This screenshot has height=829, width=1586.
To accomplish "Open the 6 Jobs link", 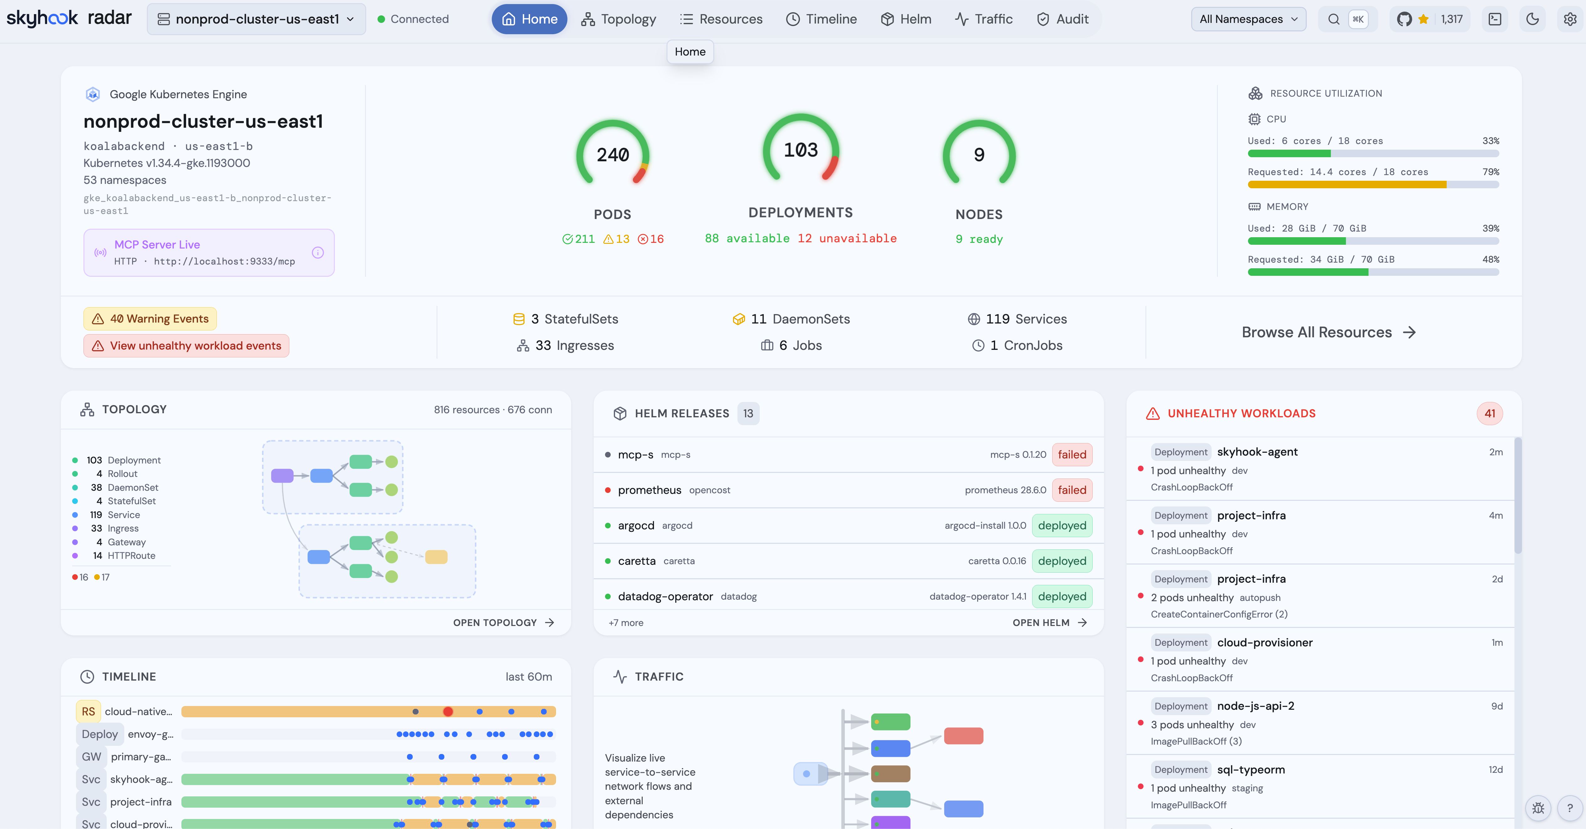I will click(x=791, y=345).
